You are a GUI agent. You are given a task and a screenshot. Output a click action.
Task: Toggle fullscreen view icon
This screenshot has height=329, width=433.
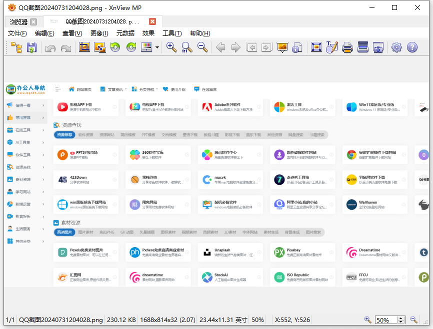click(x=316, y=47)
